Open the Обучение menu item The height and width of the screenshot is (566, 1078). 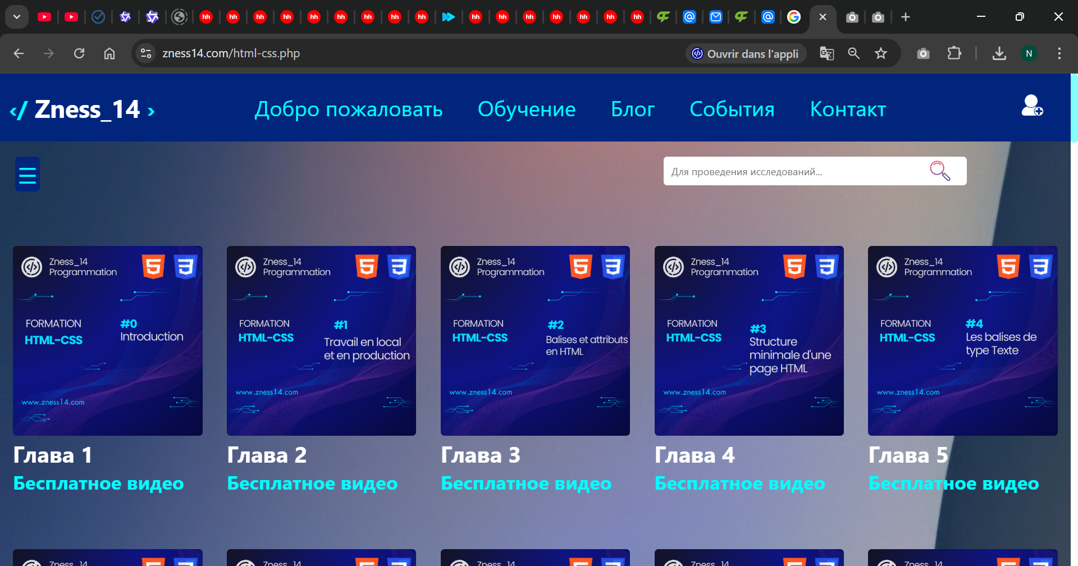[x=527, y=109]
